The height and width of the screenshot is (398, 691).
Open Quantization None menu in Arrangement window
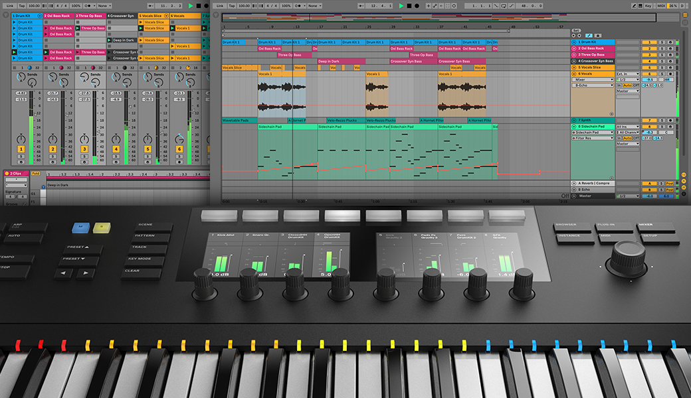click(314, 6)
